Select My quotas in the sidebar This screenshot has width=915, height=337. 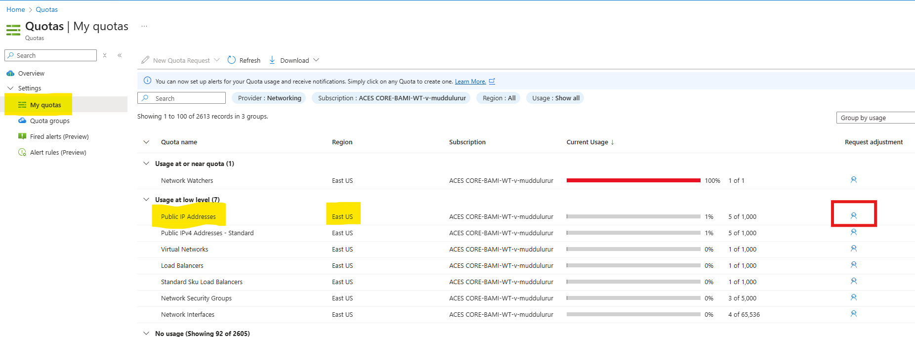pyautogui.click(x=45, y=105)
